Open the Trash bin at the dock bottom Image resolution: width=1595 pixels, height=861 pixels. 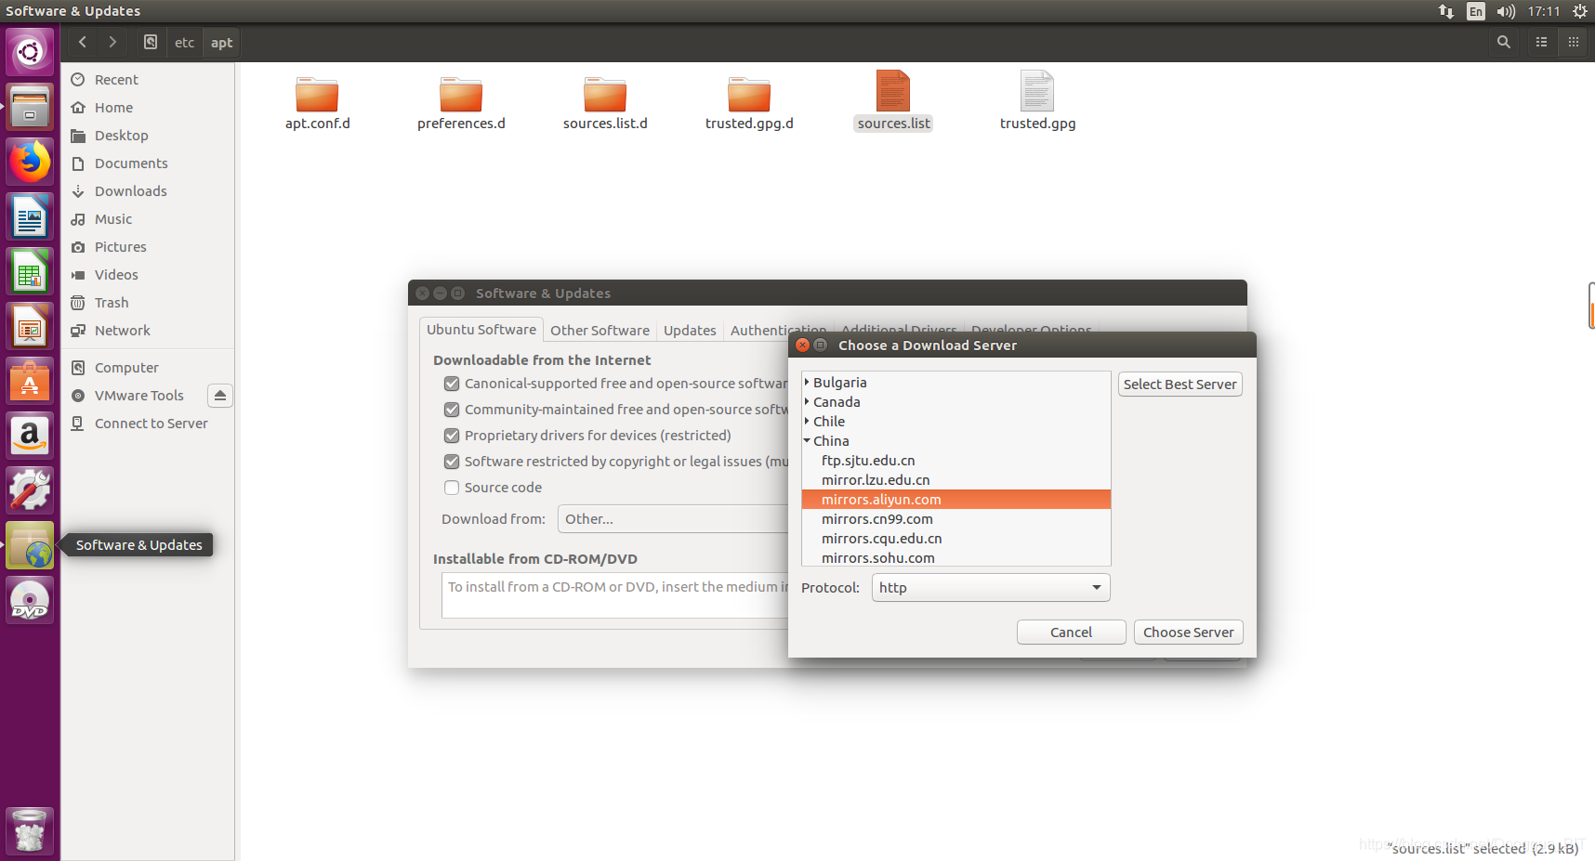pos(30,830)
